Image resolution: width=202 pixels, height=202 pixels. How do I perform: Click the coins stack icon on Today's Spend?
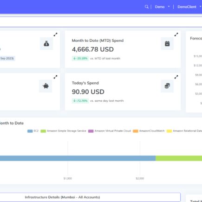coord(167,86)
